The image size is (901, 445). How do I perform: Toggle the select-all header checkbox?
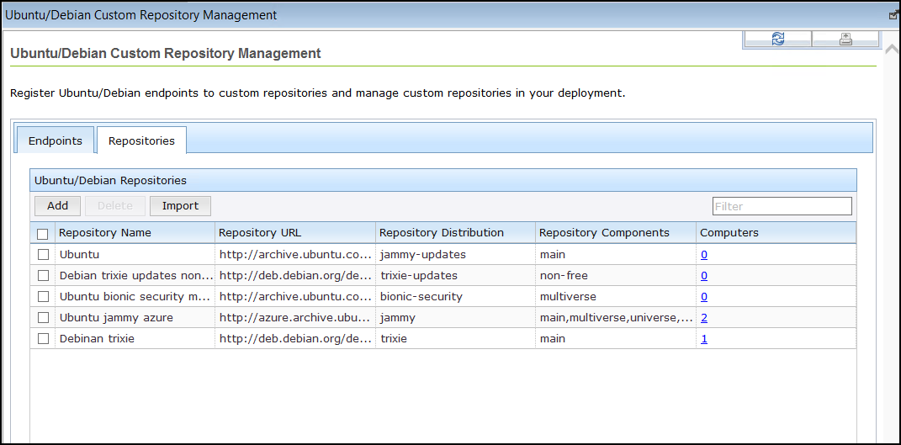(43, 234)
